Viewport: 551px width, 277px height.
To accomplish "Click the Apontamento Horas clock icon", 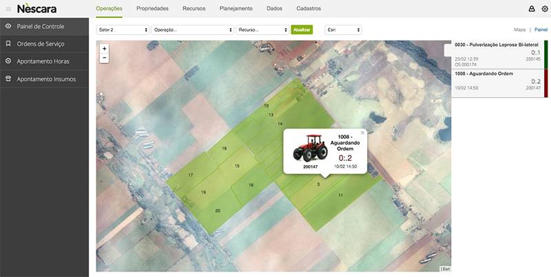I will click(x=8, y=61).
